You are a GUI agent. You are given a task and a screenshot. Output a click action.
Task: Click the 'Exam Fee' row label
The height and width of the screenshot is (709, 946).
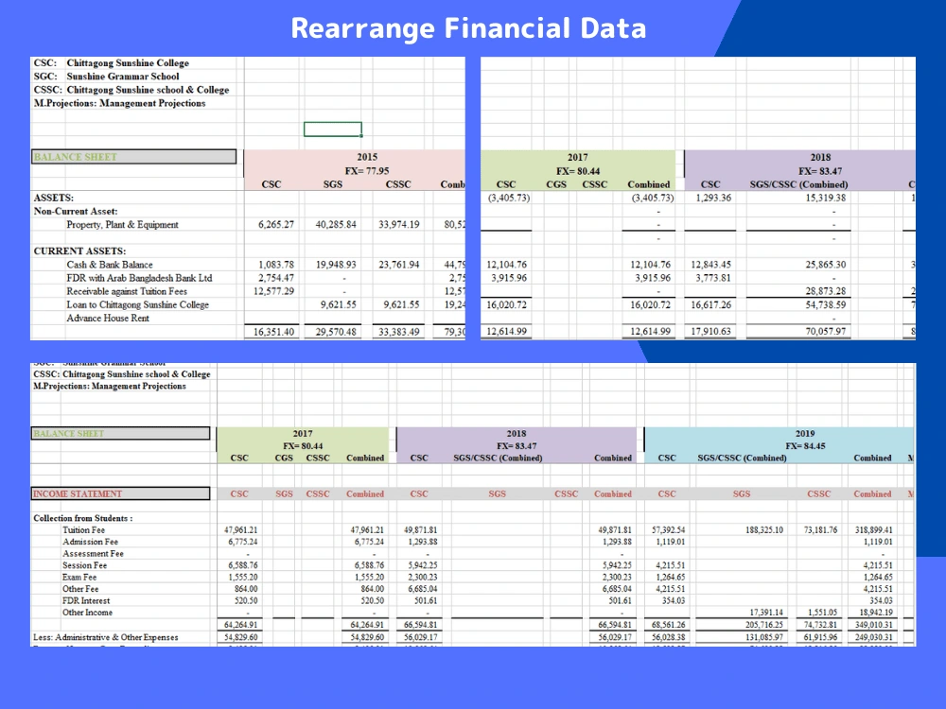tap(79, 577)
